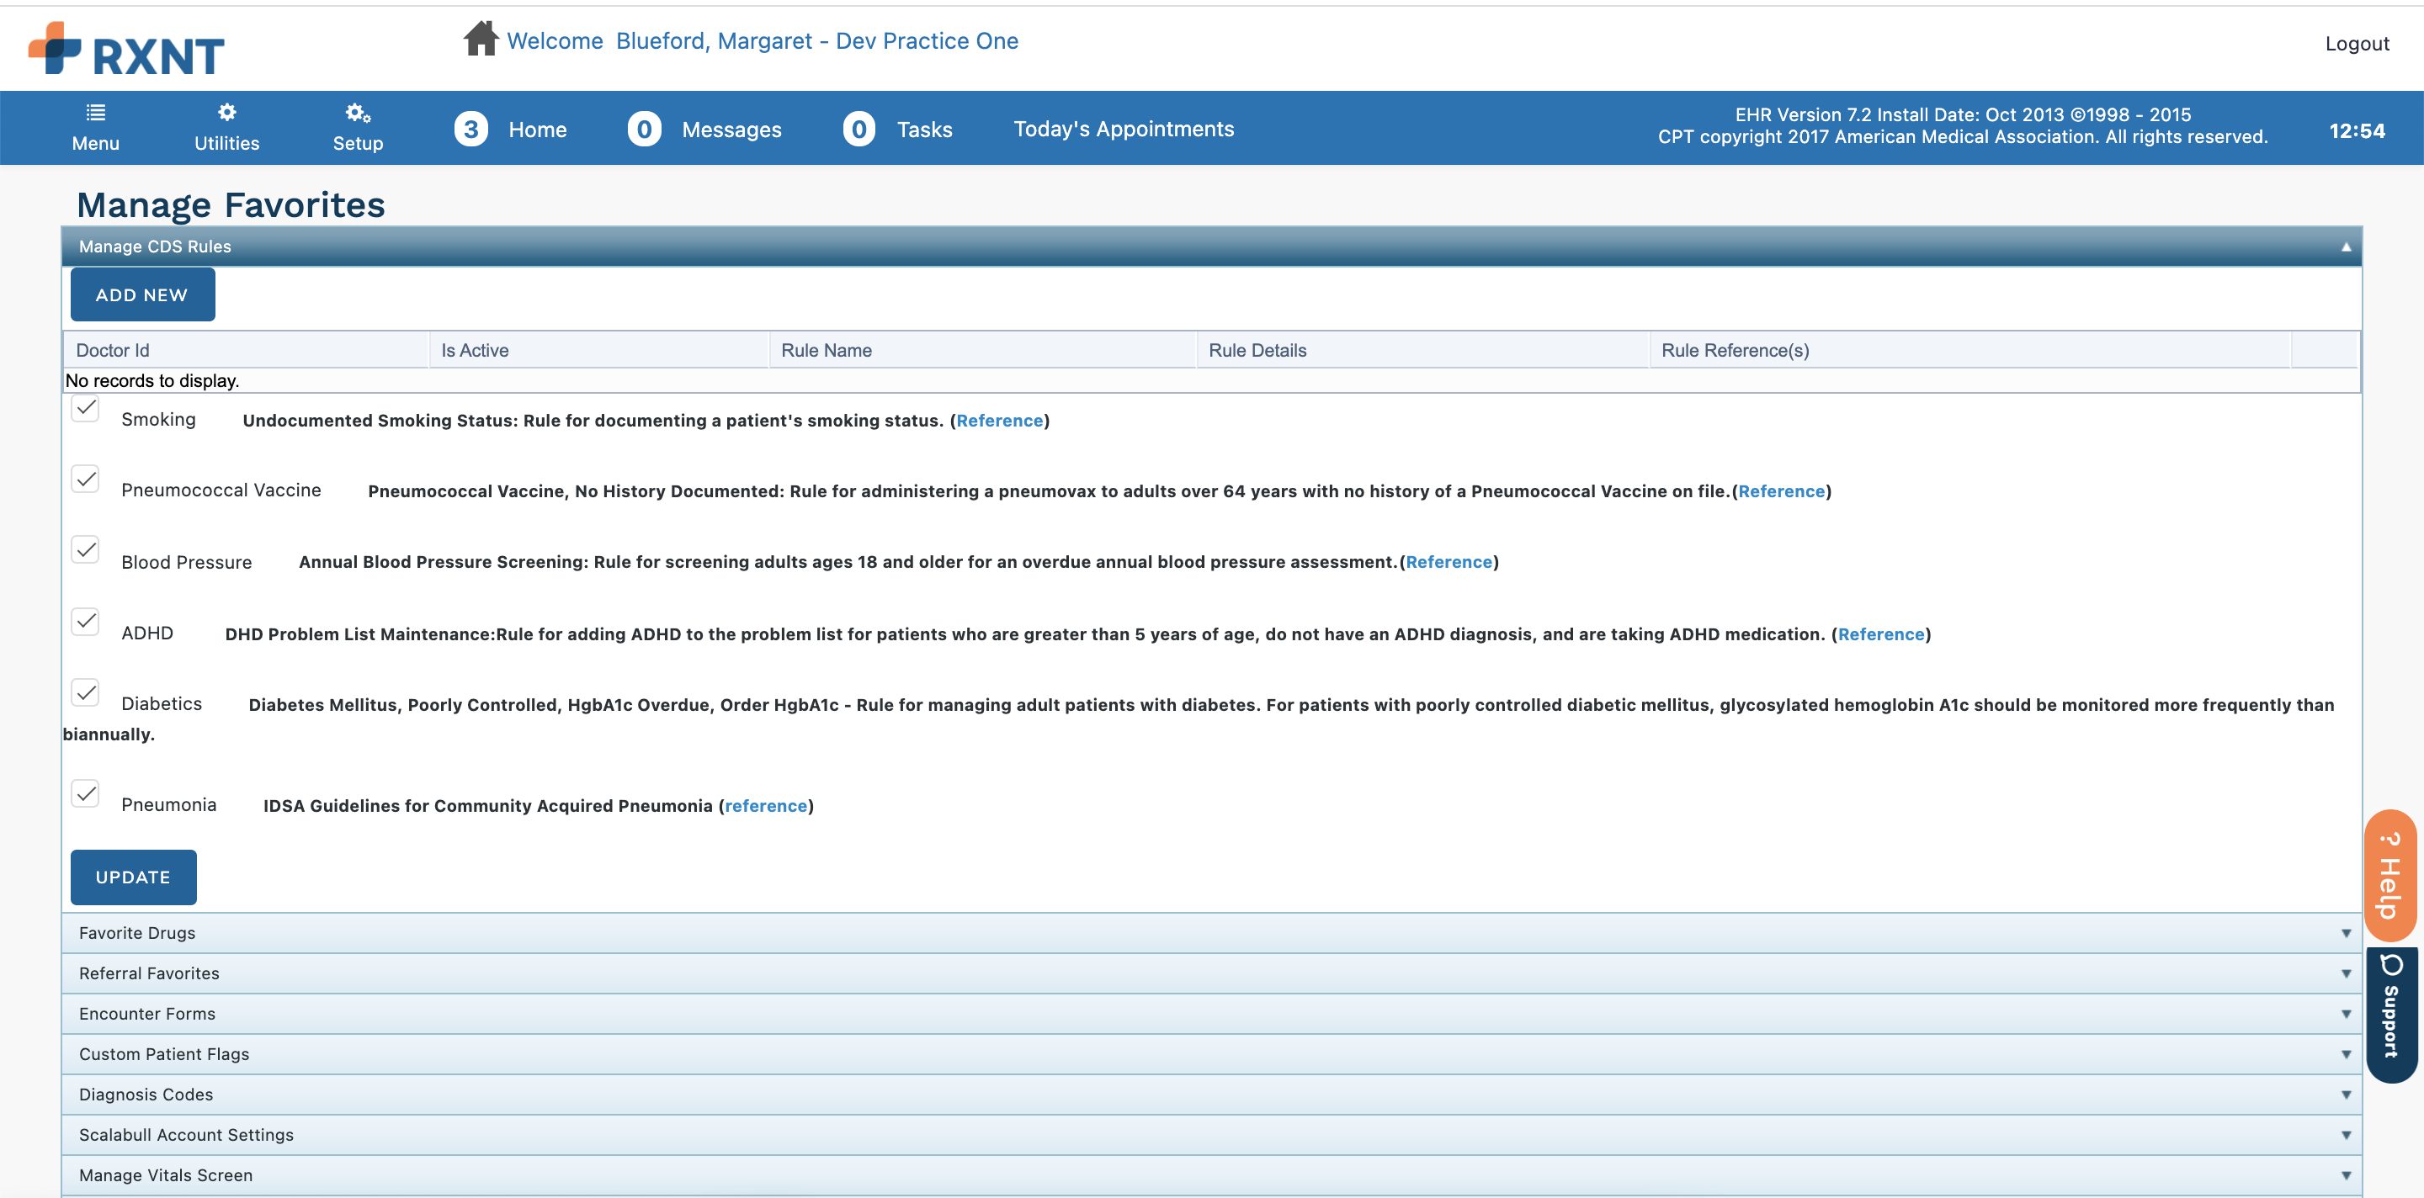The image size is (2424, 1198).
Task: Open the Pneumococcal Vaccine Reference link
Action: (1781, 490)
